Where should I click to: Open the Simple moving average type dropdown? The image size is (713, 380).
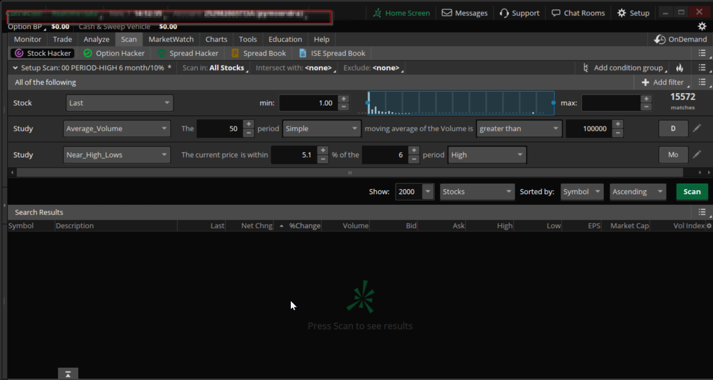tap(322, 129)
